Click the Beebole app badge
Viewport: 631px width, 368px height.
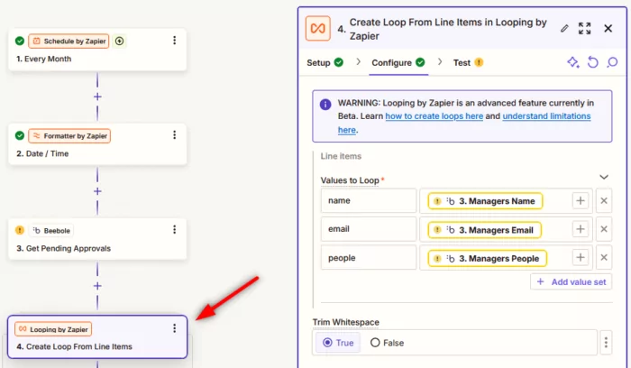point(51,230)
